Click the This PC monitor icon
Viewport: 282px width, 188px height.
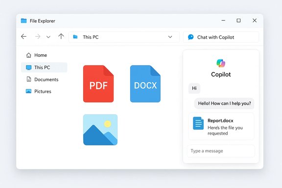[x=28, y=68]
